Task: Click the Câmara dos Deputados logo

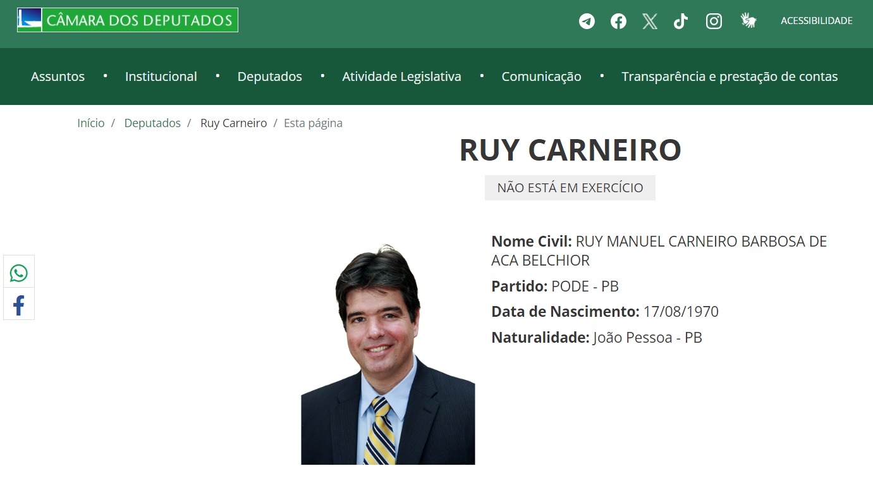Action: pos(128,20)
